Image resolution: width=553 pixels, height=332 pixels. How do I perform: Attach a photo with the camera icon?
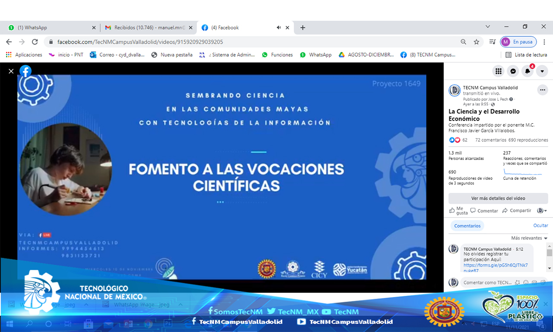(534, 283)
